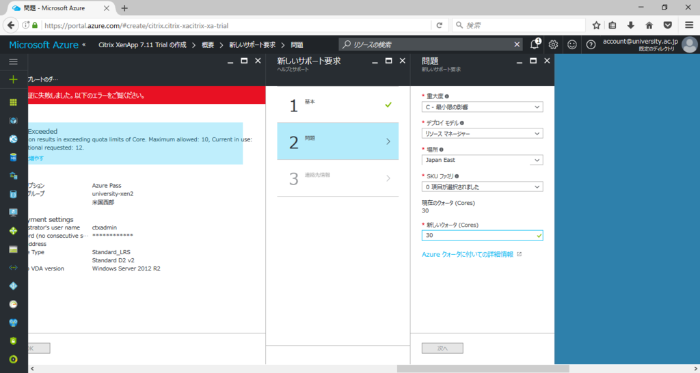The height and width of the screenshot is (373, 700).
Task: Switch to the 問題 - Microsoft Azure browser tab
Action: [x=60, y=8]
